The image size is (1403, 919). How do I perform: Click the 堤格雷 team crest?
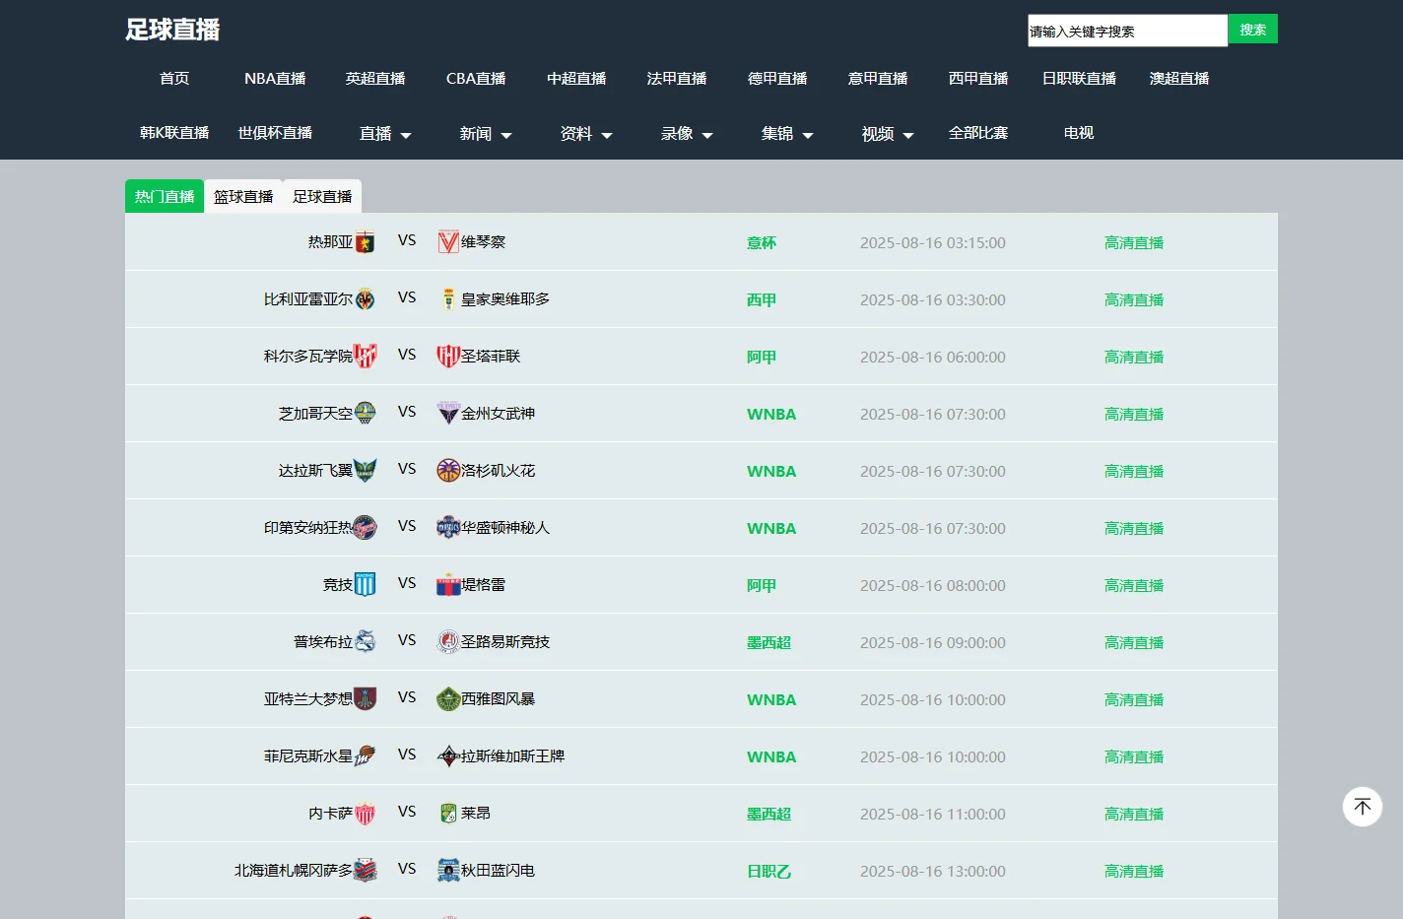click(448, 585)
